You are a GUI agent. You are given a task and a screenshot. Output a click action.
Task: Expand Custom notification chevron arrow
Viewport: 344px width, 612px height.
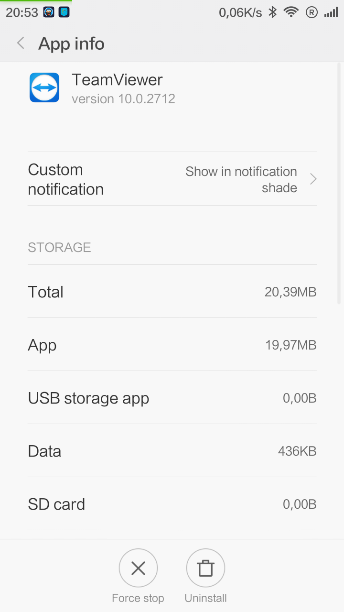click(313, 179)
